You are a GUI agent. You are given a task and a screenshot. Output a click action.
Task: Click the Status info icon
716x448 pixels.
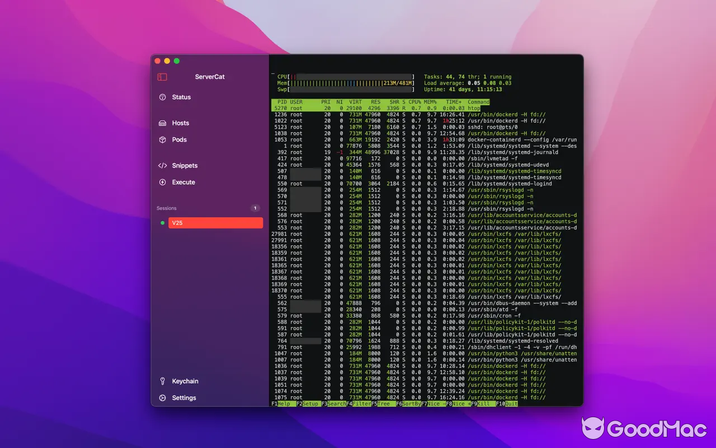pyautogui.click(x=162, y=97)
